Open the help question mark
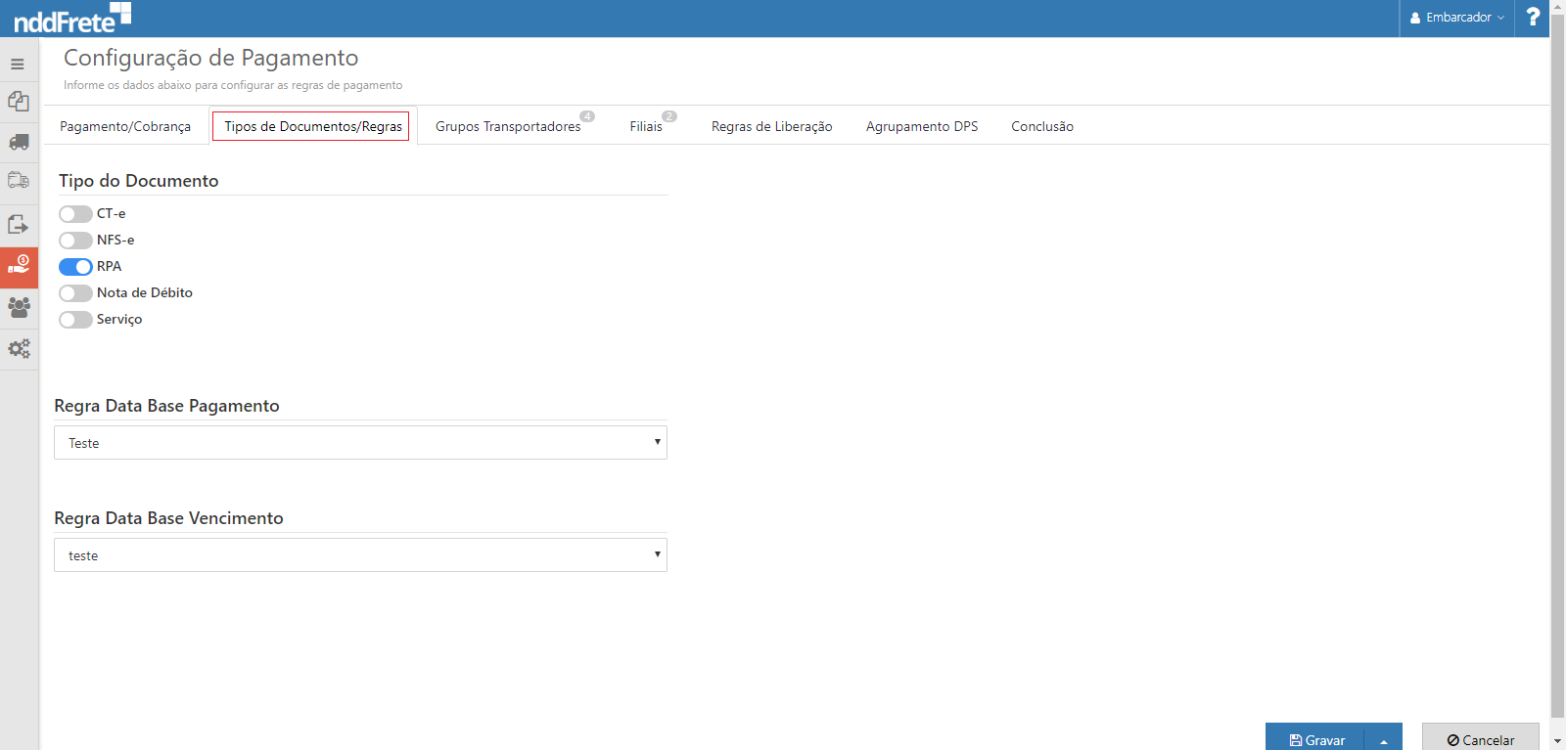Viewport: 1566px width, 750px height. pos(1533,18)
